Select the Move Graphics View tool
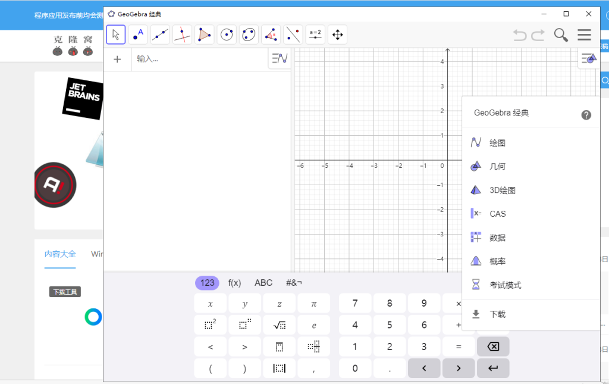 click(337, 35)
